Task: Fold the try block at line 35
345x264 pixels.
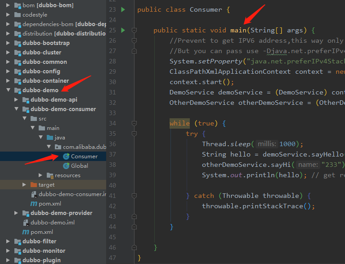Action: click(x=134, y=134)
